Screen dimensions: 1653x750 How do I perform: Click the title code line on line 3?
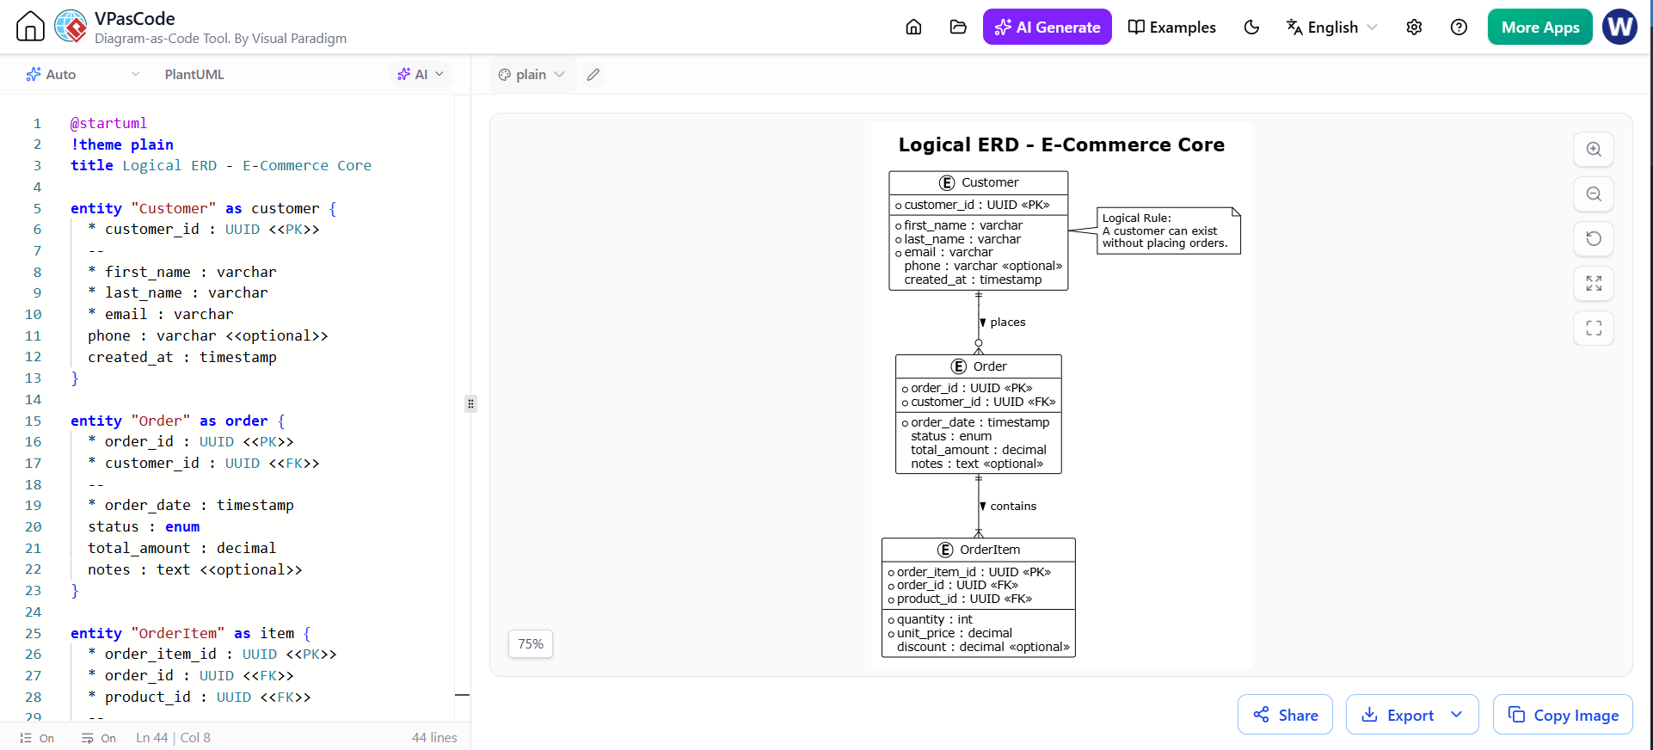tap(221, 165)
